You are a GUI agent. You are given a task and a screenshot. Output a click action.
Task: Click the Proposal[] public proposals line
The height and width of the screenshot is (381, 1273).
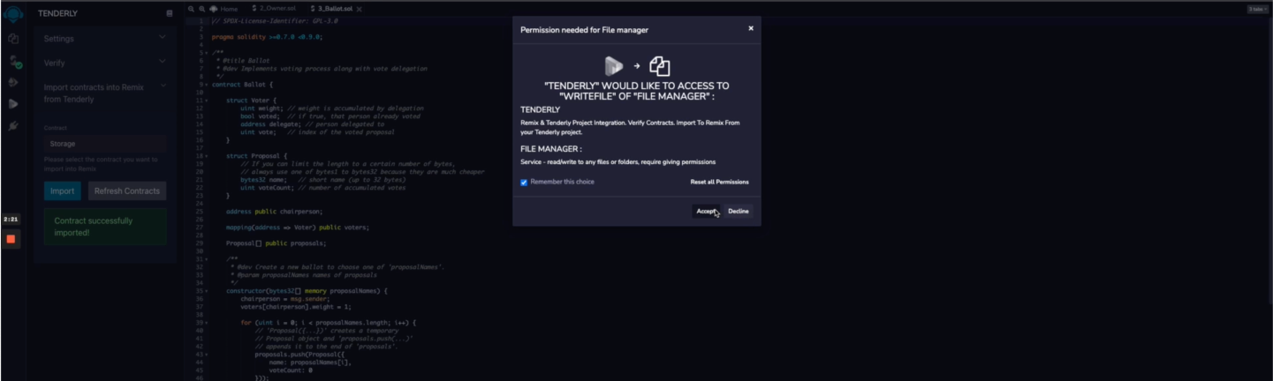[276, 243]
